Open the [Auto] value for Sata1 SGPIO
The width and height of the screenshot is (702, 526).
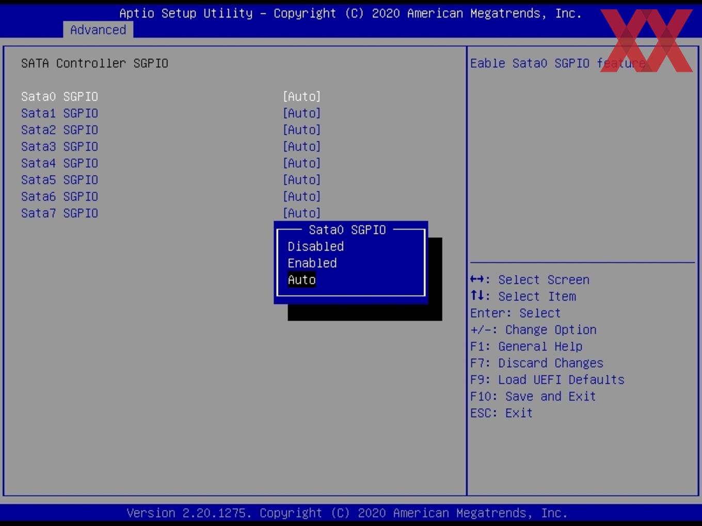tap(301, 113)
